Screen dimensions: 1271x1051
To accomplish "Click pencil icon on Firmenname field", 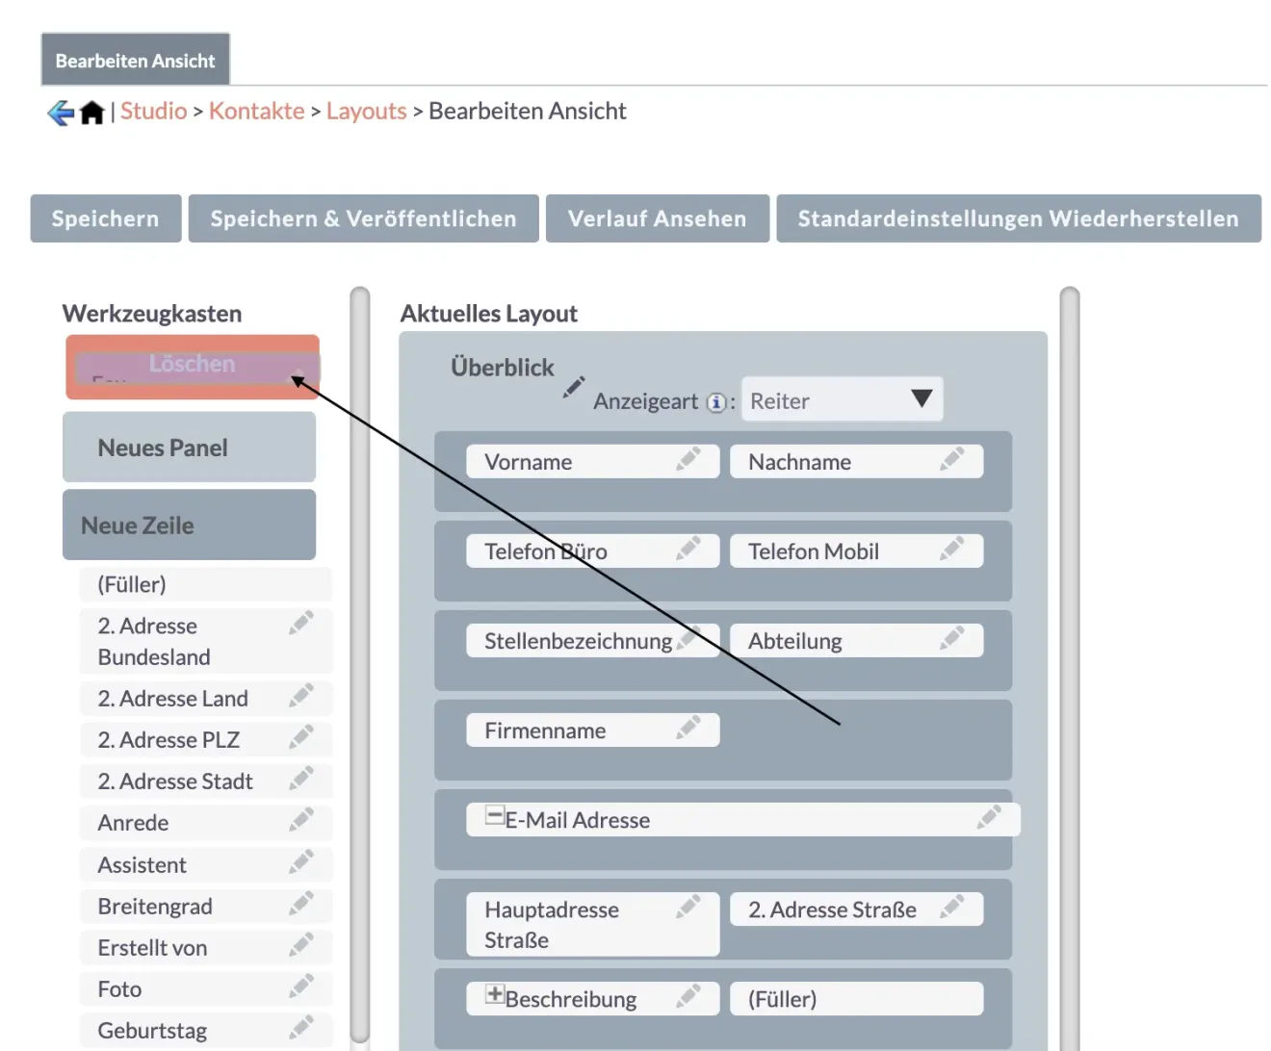I will (x=687, y=729).
